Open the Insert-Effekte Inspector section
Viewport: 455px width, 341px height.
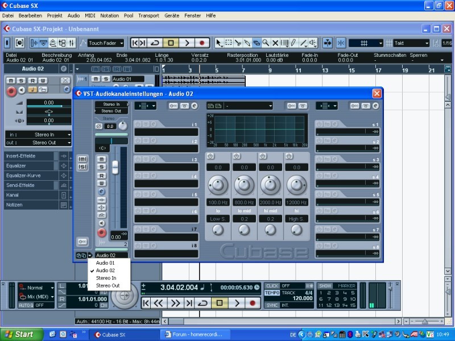pos(32,156)
